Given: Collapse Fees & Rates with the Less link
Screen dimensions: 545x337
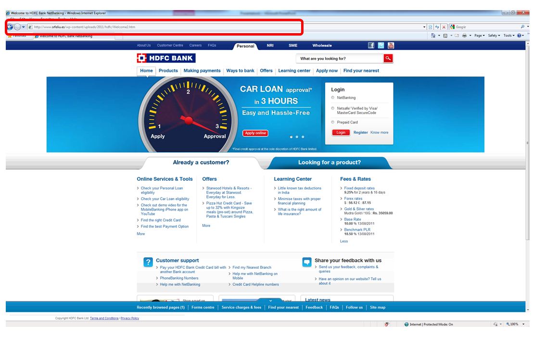Looking at the screenshot, I should [344, 241].
